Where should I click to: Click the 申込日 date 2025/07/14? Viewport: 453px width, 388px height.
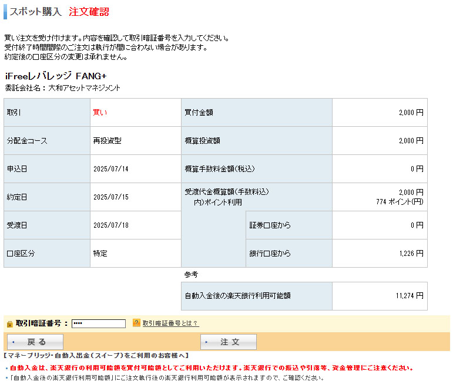pyautogui.click(x=110, y=168)
